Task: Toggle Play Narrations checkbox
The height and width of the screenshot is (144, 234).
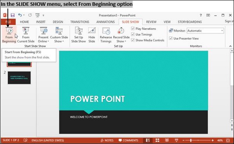Action: 133,28
